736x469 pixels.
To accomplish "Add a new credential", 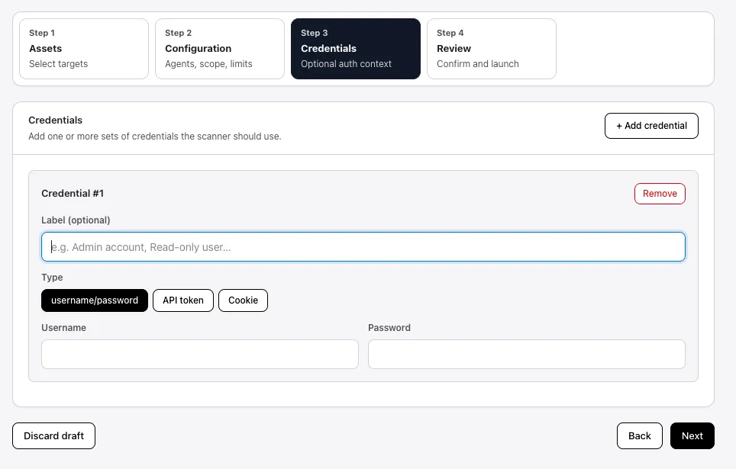I will [650, 125].
